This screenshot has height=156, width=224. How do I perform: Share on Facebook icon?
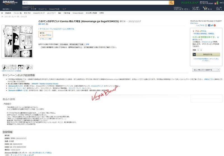(209, 25)
